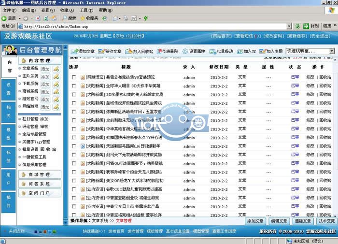
Task: Click 关闭左栏 to hide the left panel
Action: [x=16, y=231]
